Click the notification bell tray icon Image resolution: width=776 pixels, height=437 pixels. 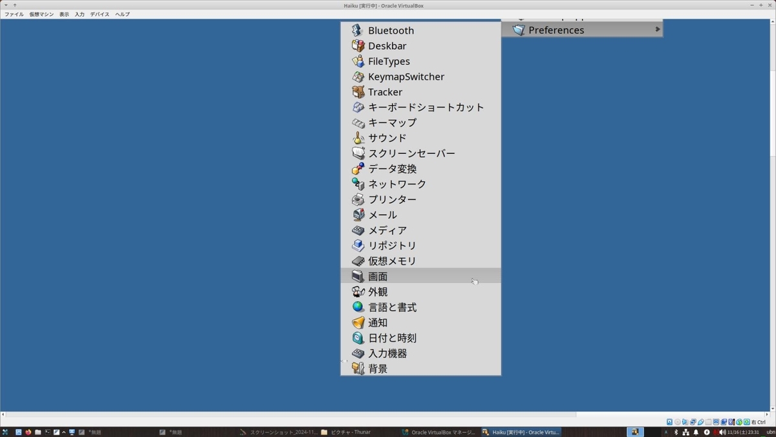696,432
